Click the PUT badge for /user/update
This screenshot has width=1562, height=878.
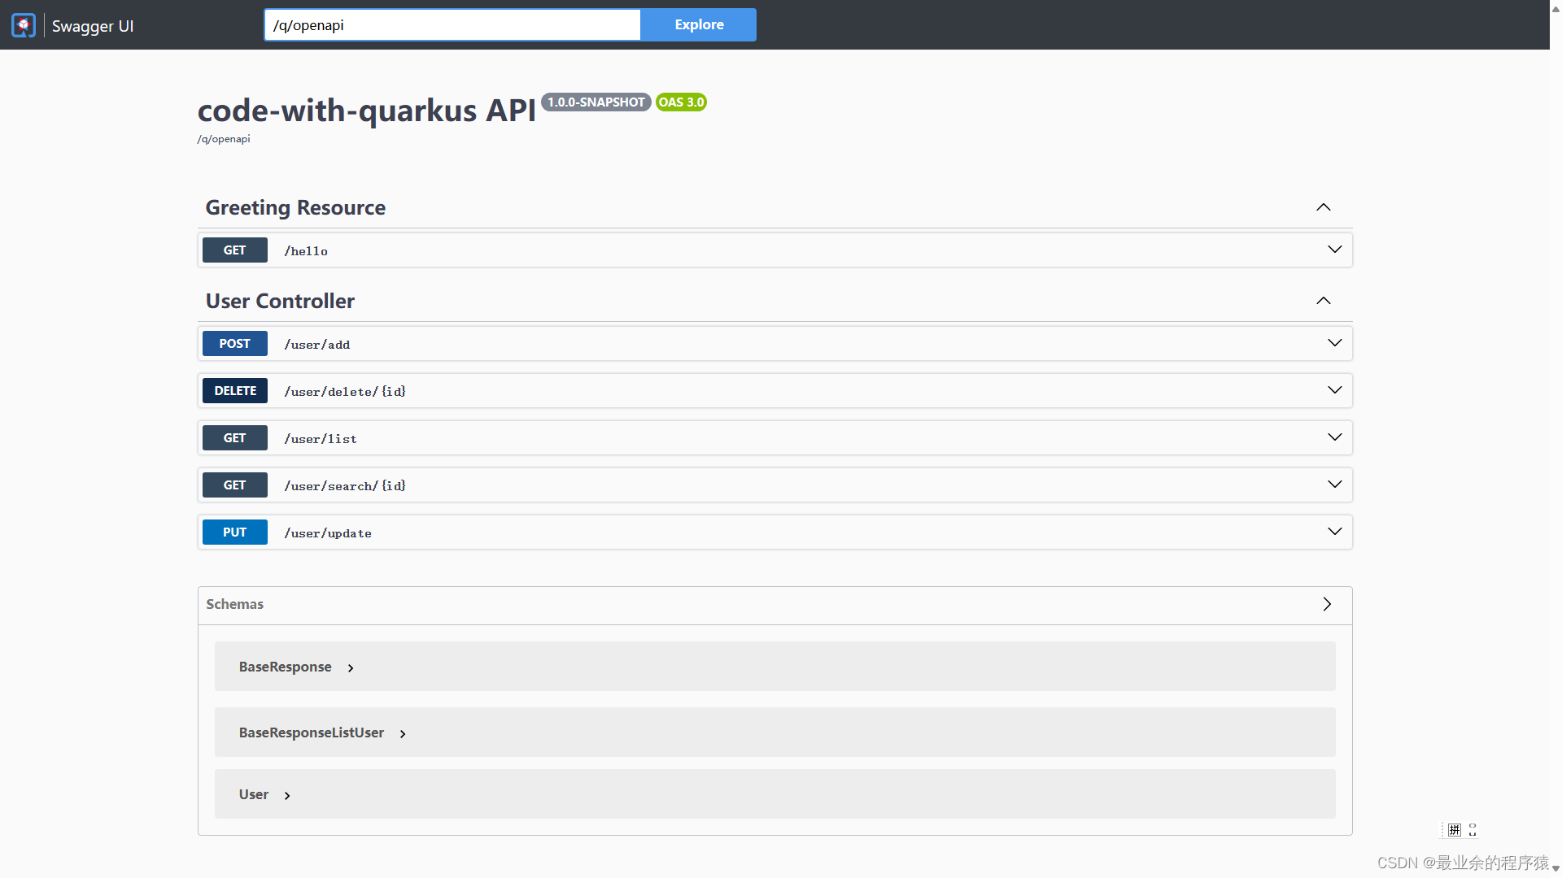click(234, 532)
